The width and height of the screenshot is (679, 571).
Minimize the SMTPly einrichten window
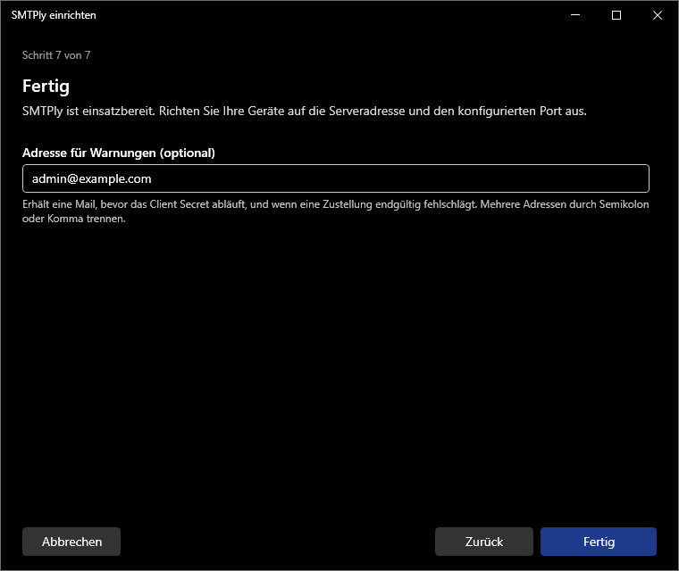(575, 15)
